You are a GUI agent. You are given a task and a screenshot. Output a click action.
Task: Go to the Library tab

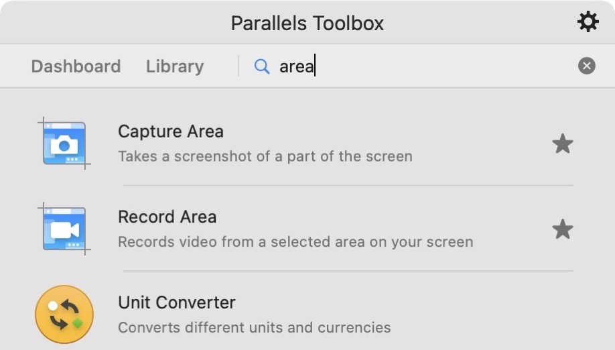coord(175,66)
